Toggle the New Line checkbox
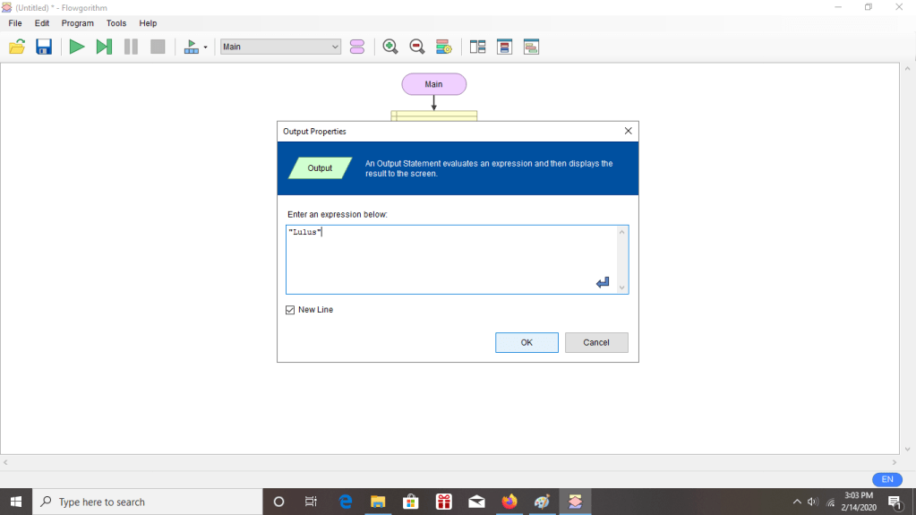This screenshot has width=916, height=515. (x=290, y=310)
